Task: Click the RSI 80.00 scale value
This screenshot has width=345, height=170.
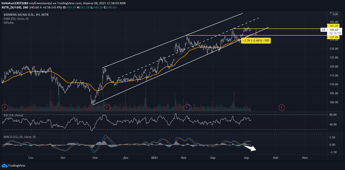Action: click(x=333, y=115)
